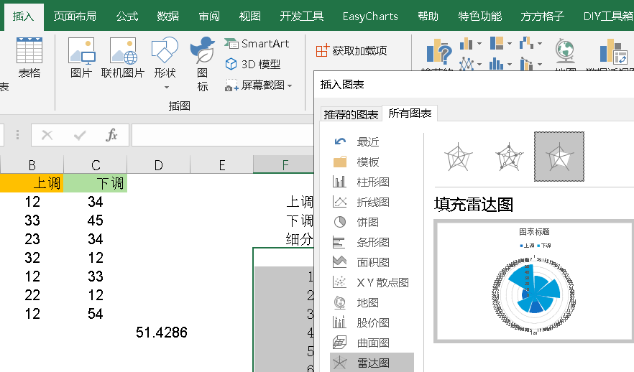Image resolution: width=634 pixels, height=372 pixels.
Task: Select the cell with value 54
Action: pyautogui.click(x=96, y=314)
